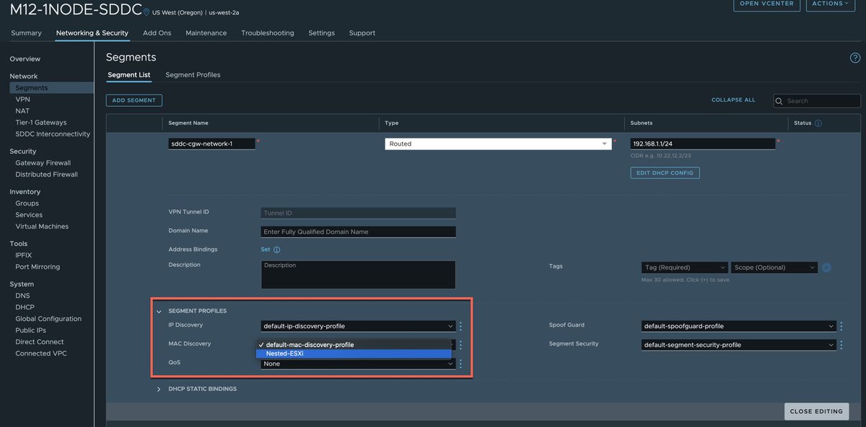Open the Tag (Required) dropdown

[x=684, y=268]
